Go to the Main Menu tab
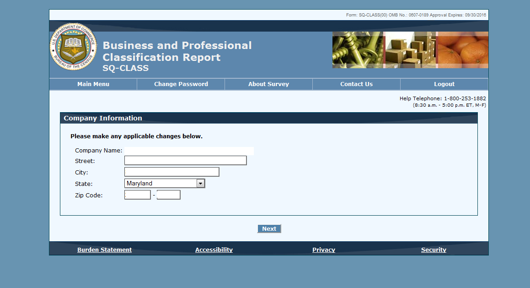Viewport: 530px width, 288px height. (93, 84)
